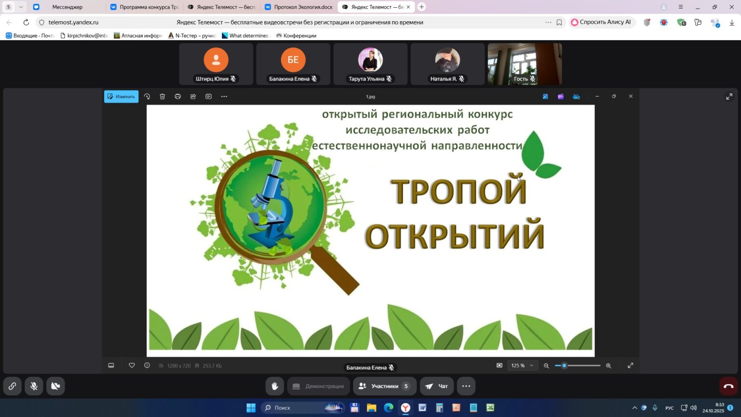Open more meeting options menu
The height and width of the screenshot is (417, 741).
[x=466, y=386]
